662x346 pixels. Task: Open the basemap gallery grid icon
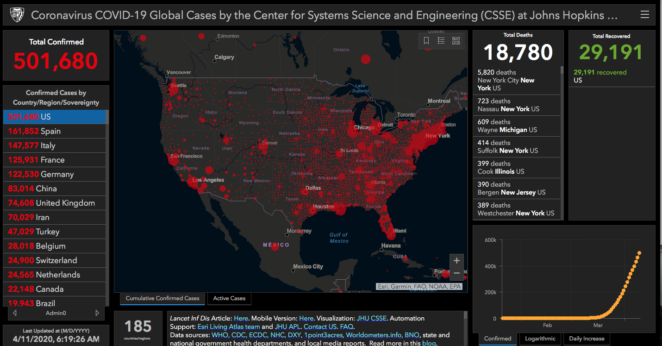tap(456, 41)
